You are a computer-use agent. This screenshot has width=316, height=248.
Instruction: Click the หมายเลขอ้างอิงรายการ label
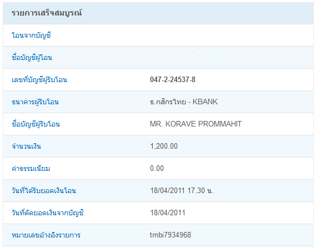coord(46,235)
